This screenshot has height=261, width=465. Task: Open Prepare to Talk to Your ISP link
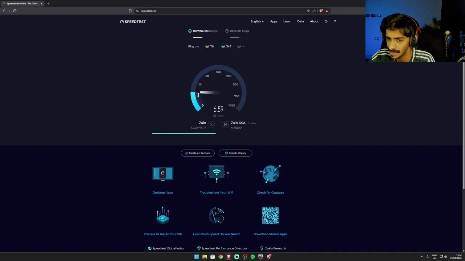163,234
